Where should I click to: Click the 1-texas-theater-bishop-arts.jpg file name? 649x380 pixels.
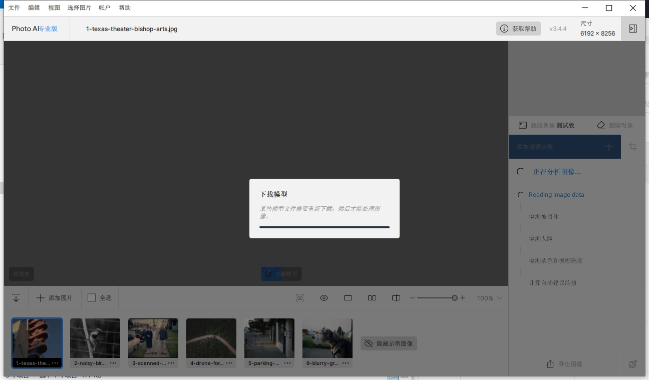132,29
